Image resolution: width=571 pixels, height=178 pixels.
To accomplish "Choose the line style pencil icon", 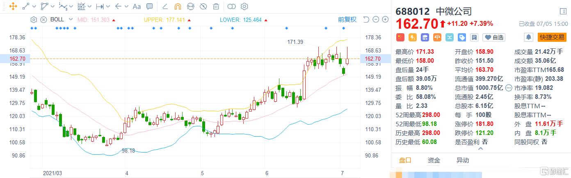I will click(165, 6).
